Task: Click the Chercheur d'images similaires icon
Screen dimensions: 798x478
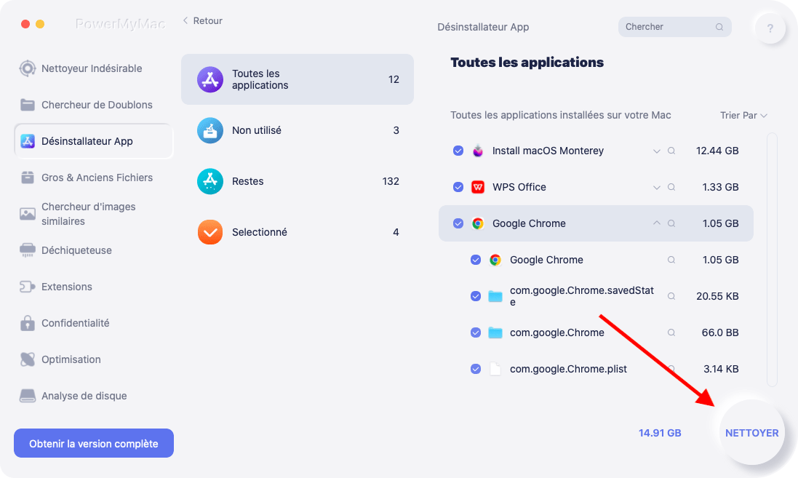Action: click(x=28, y=214)
